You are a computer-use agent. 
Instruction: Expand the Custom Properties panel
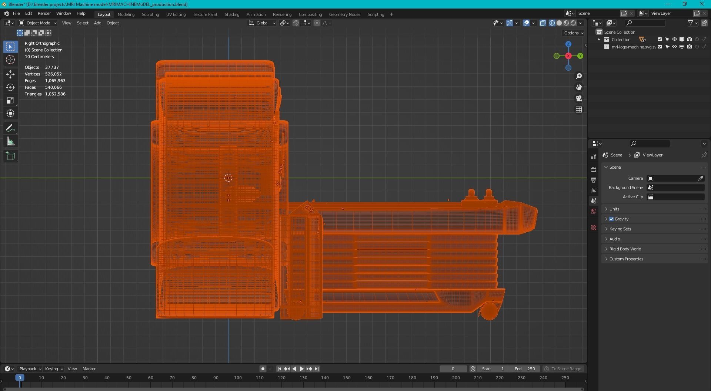[655, 259]
